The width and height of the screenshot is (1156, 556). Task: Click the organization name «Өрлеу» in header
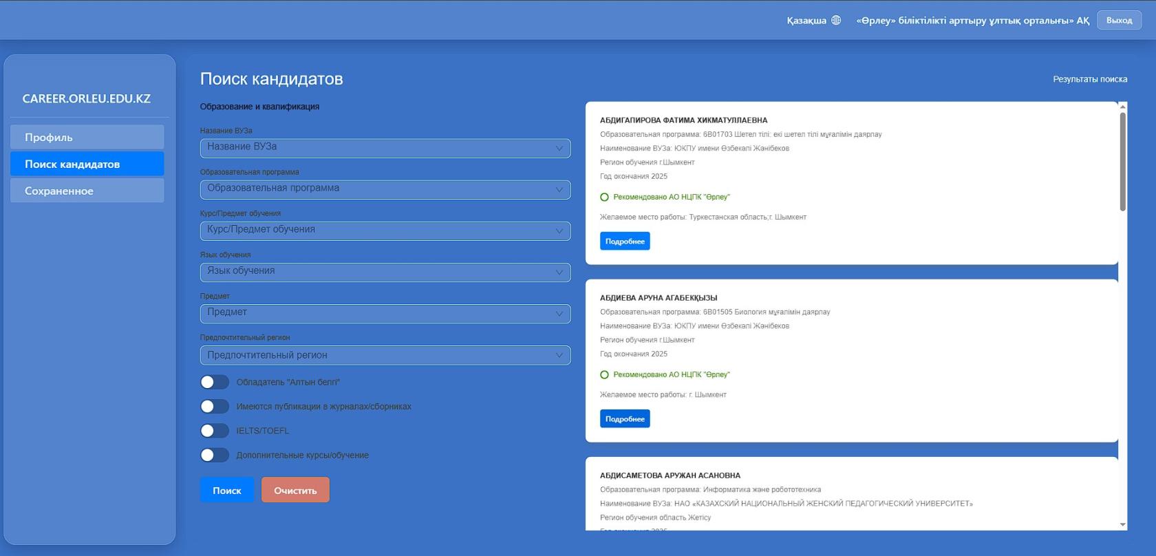pos(972,21)
